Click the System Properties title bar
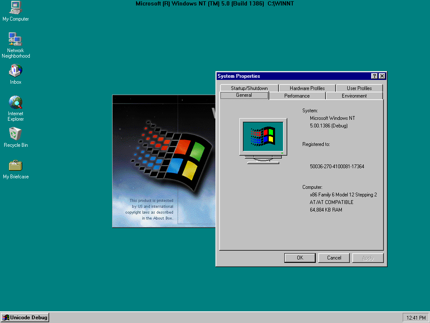The image size is (430, 323). pyautogui.click(x=294, y=76)
